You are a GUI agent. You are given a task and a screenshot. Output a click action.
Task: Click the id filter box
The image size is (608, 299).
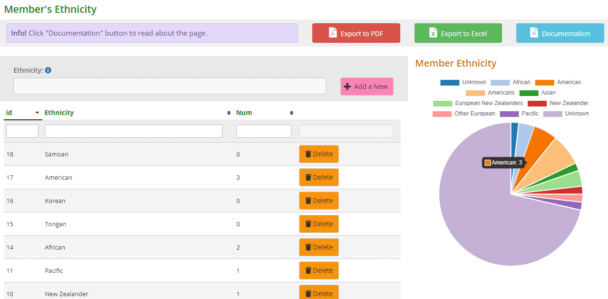pos(22,131)
